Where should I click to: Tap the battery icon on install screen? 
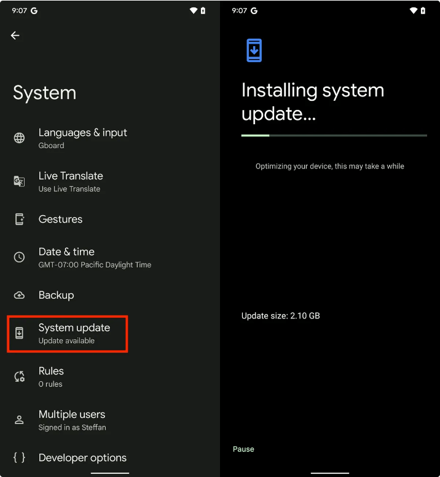click(x=423, y=10)
